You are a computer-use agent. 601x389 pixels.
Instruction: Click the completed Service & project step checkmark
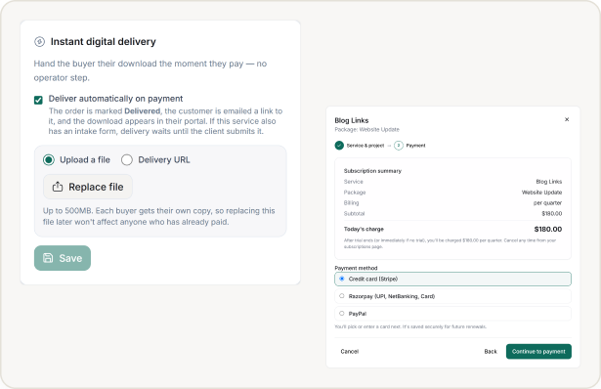[x=339, y=146]
